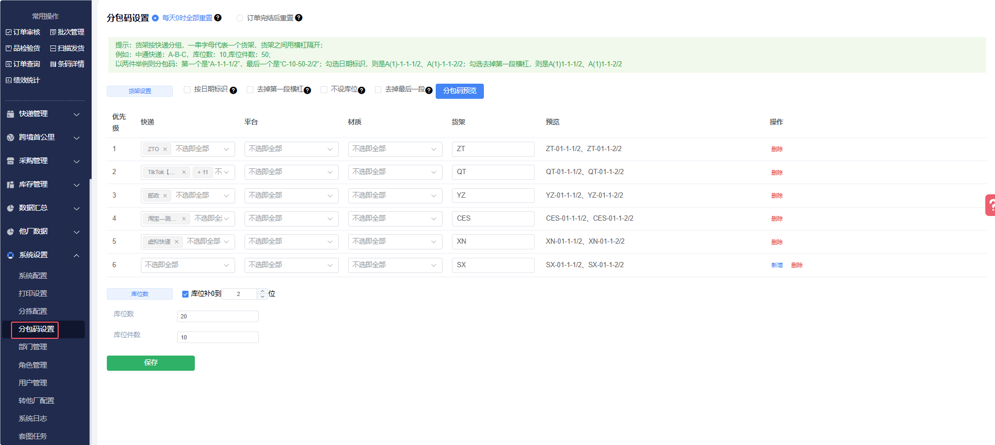Click the 分包码预览 button
The width and height of the screenshot is (995, 445).
click(x=459, y=91)
